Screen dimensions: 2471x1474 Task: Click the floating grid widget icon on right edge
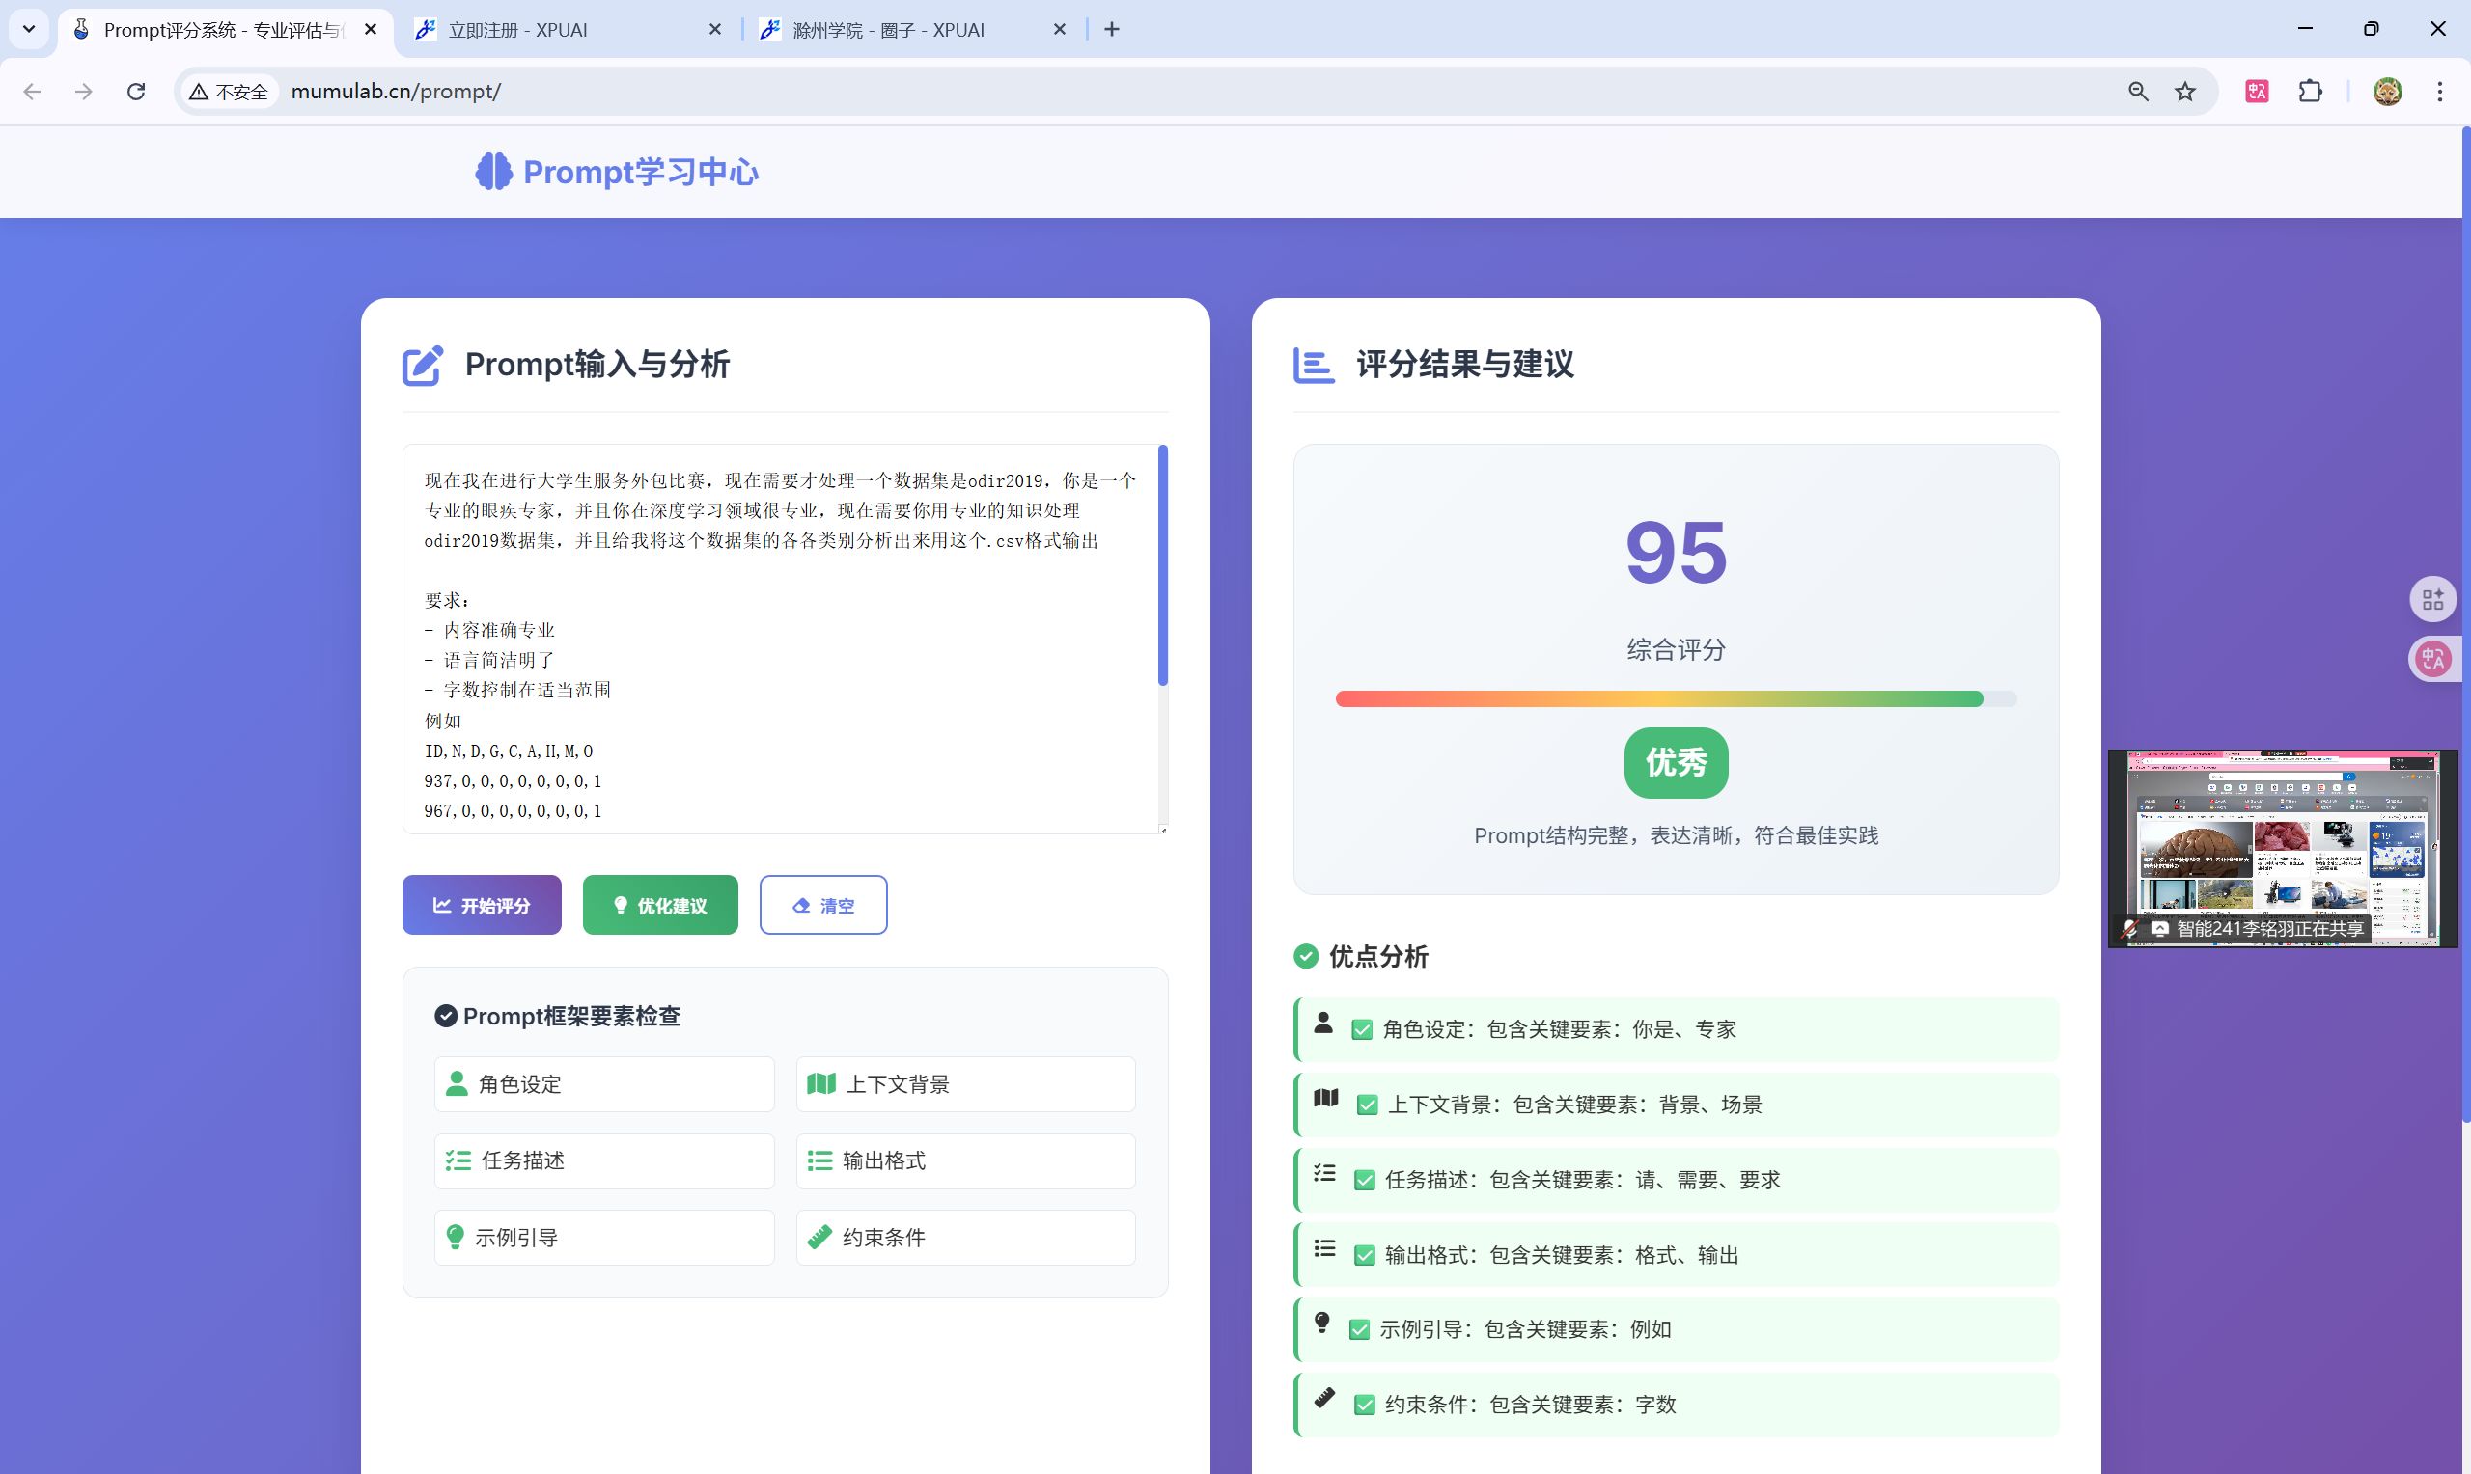[x=2432, y=599]
